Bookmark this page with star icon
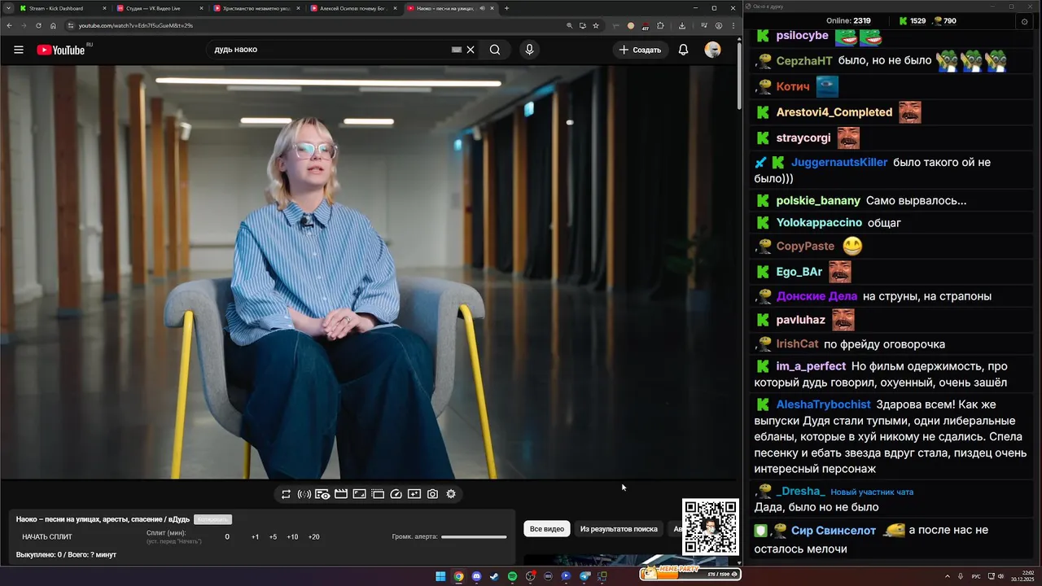 pyautogui.click(x=596, y=25)
